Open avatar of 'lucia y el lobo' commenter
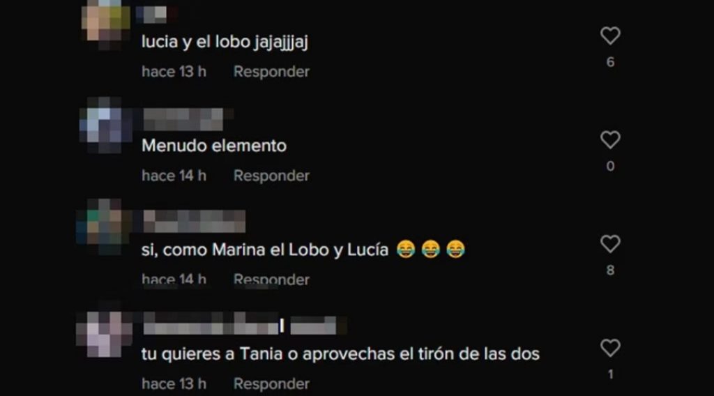 [106, 23]
